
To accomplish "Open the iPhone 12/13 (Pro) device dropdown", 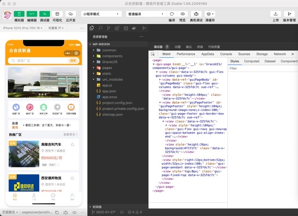I will [x=23, y=28].
